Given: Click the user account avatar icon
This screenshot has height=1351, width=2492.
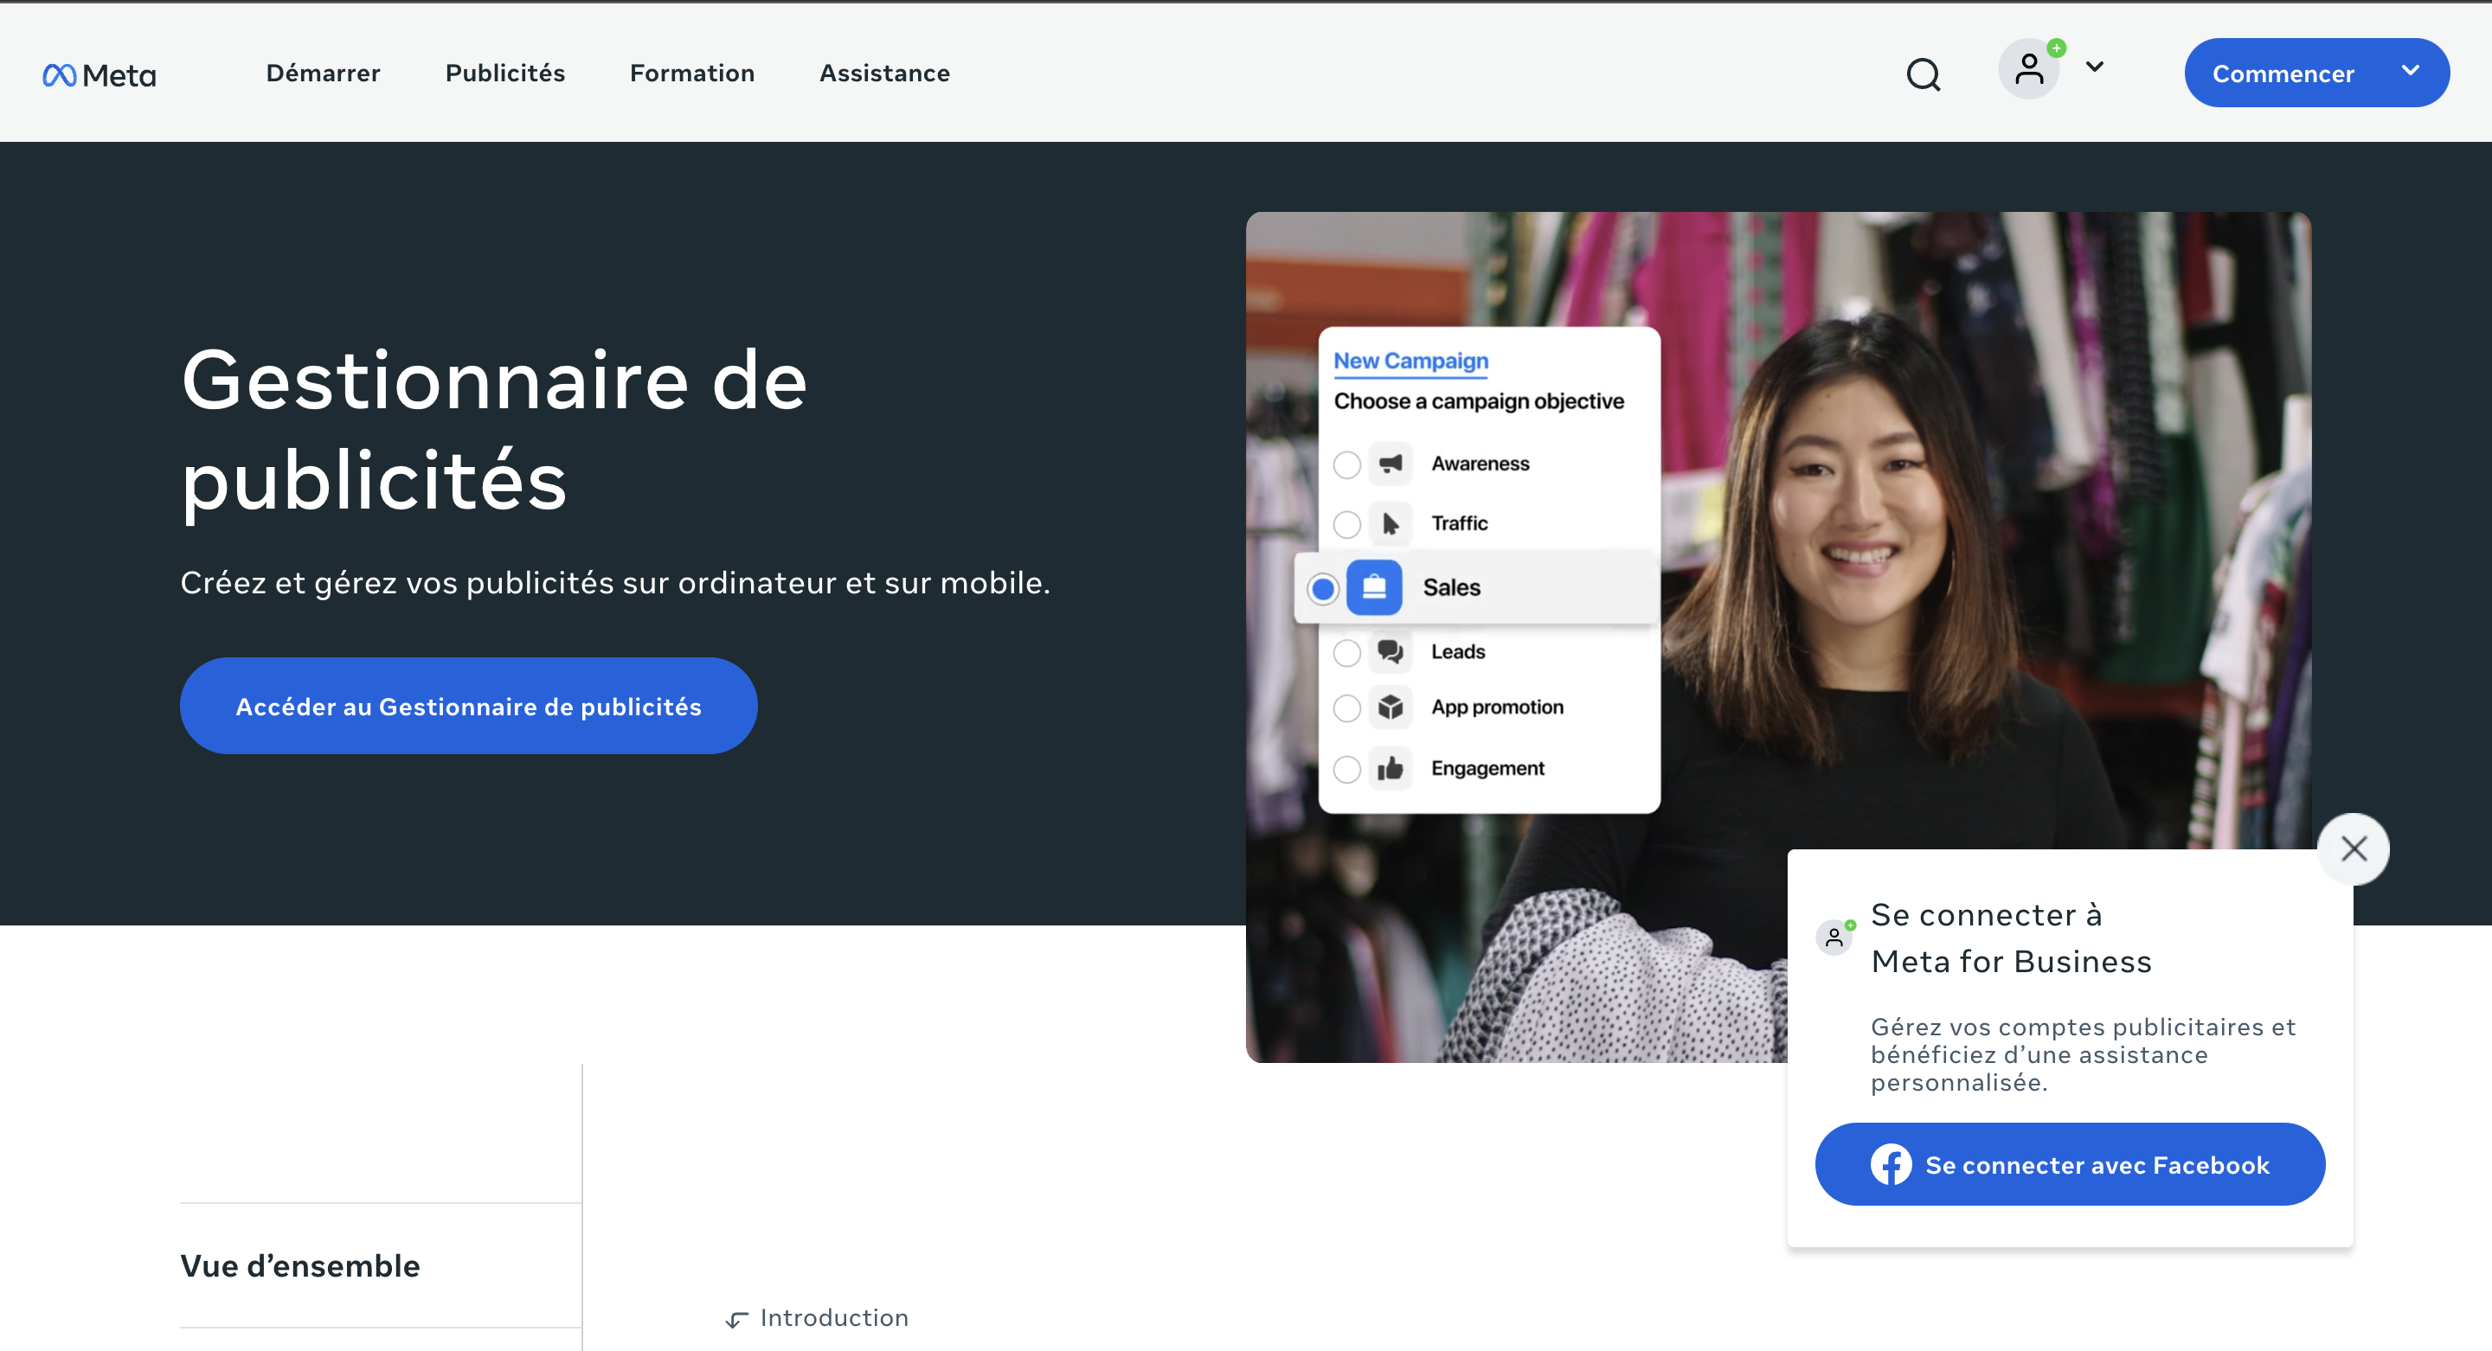Looking at the screenshot, I should point(2028,70).
